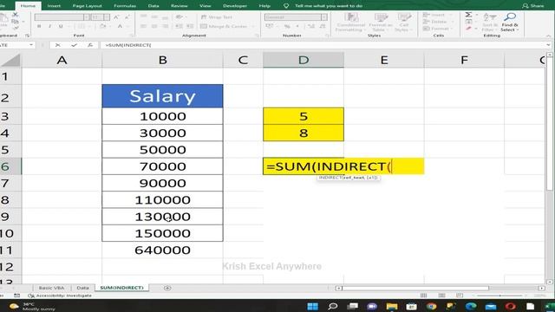Switch to Page Layout view icon
This screenshot has width=555, height=312.
[x=441, y=296]
